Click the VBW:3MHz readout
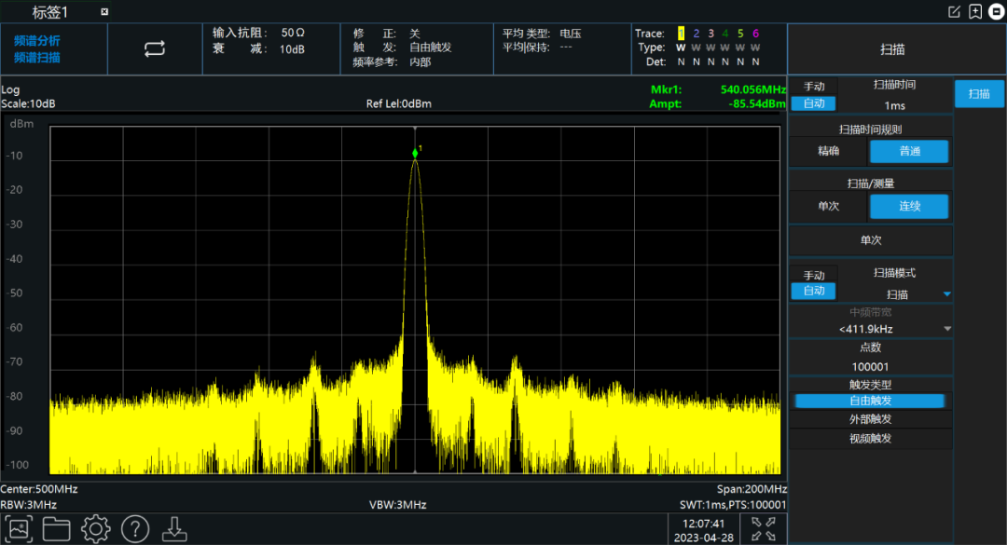This screenshot has height=545, width=1007. (397, 505)
